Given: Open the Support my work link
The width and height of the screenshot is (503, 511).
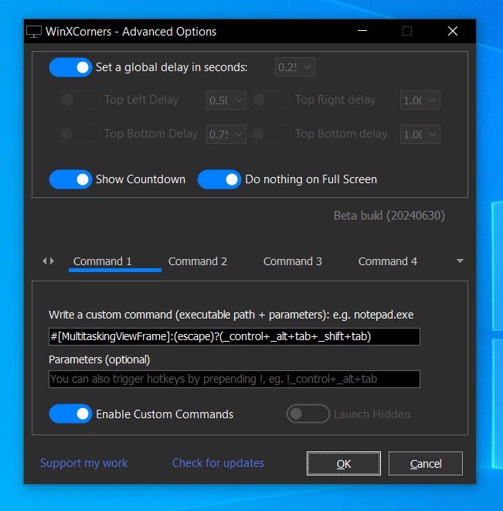Looking at the screenshot, I should [84, 463].
